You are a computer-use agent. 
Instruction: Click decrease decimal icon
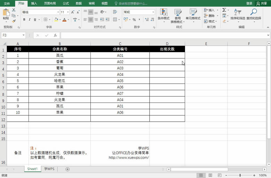(x=152, y=20)
